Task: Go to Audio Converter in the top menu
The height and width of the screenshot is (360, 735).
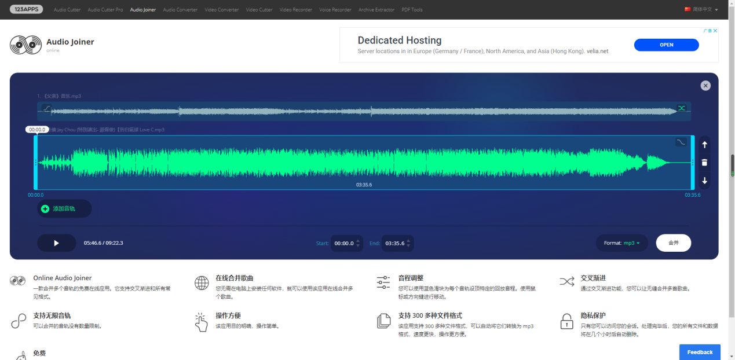Action: (x=180, y=10)
